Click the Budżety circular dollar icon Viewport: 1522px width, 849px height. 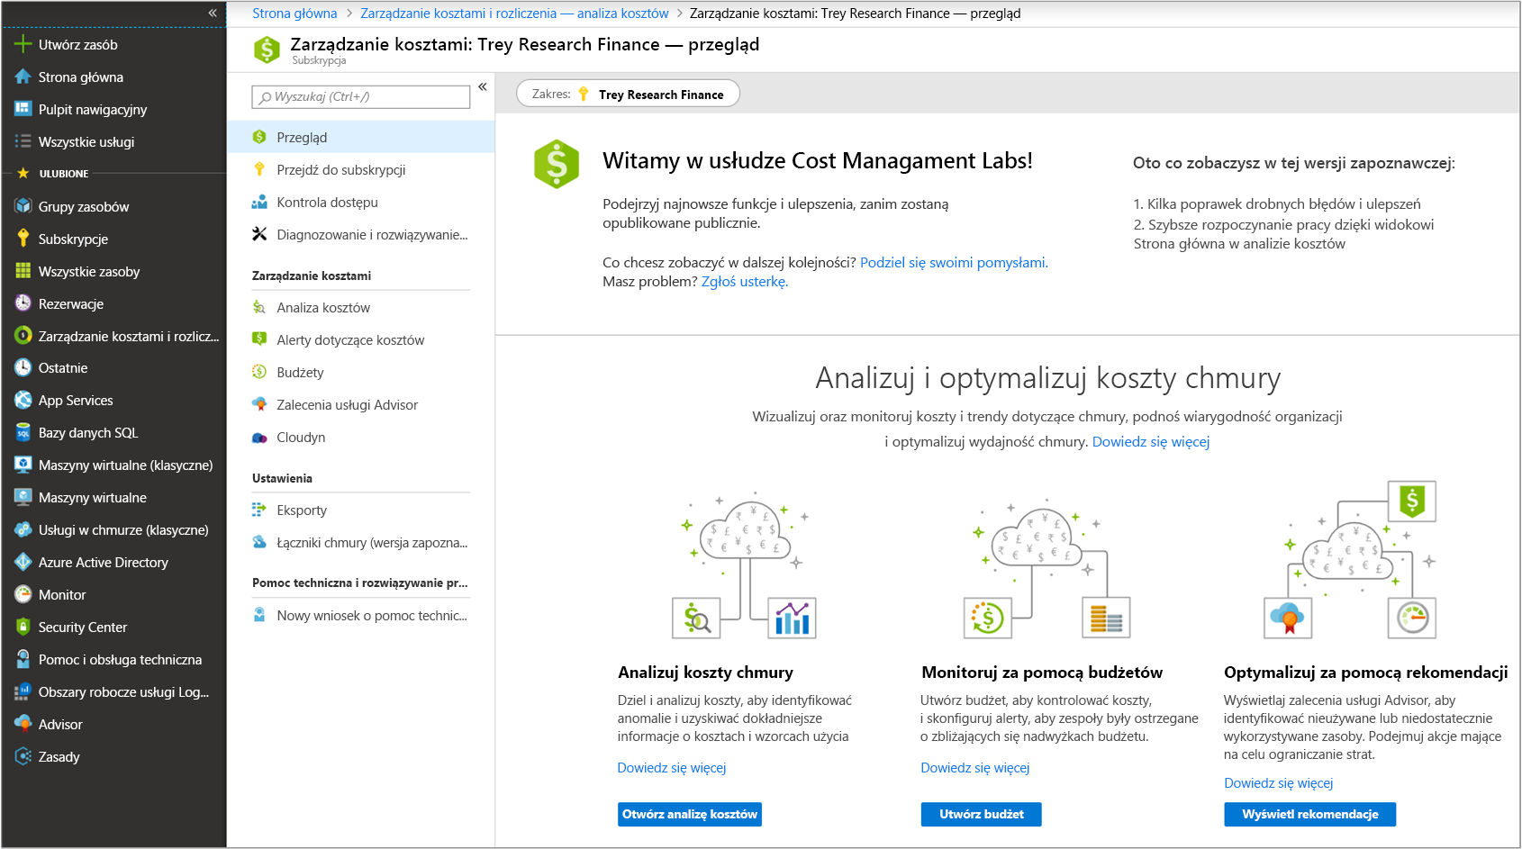click(x=259, y=372)
